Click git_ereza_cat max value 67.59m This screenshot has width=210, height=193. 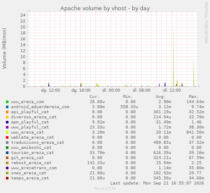(196, 158)
